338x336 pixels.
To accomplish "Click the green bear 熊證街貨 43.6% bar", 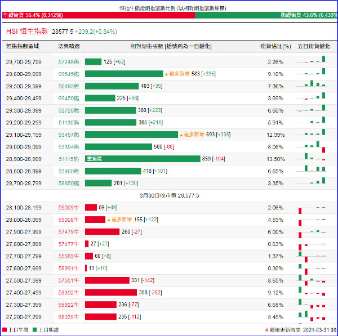I will tap(266, 15).
